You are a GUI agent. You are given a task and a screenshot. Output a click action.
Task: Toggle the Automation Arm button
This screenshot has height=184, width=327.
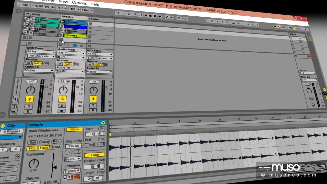(x=167, y=17)
